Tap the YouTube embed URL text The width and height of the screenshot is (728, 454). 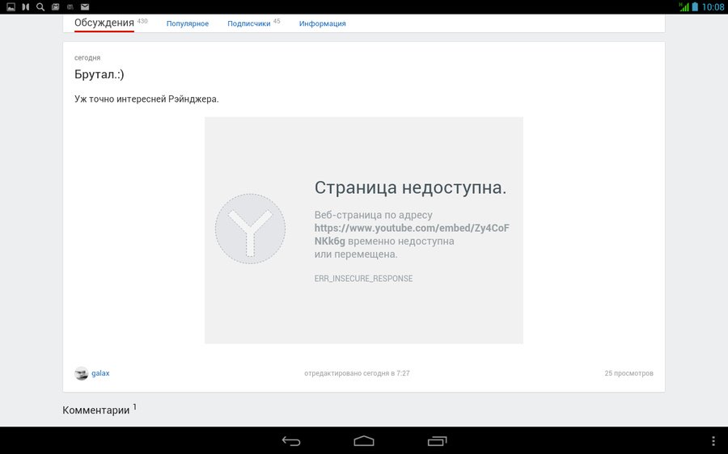coord(412,234)
